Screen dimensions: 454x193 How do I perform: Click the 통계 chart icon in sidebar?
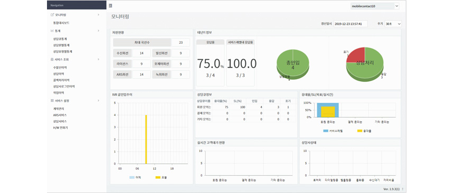point(52,31)
